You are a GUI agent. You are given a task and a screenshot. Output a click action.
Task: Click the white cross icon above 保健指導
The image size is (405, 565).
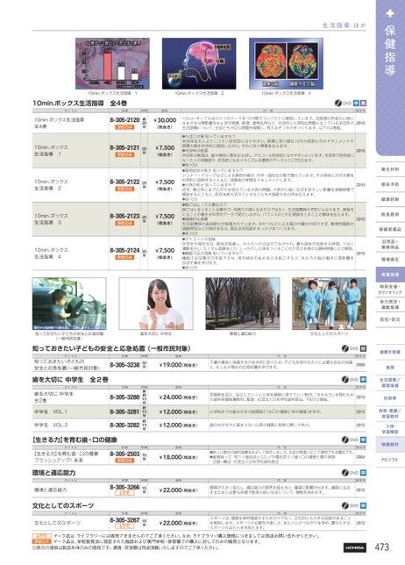click(390, 13)
